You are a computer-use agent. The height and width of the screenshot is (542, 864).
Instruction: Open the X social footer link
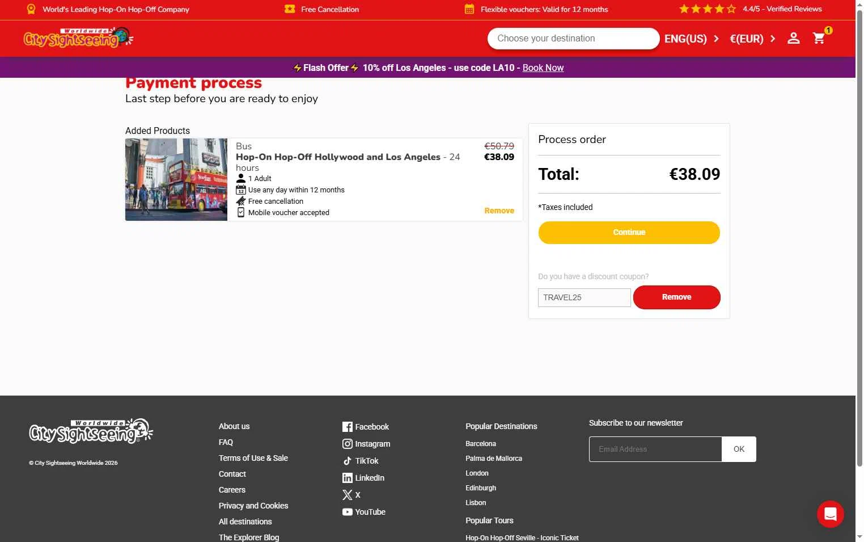click(x=351, y=495)
